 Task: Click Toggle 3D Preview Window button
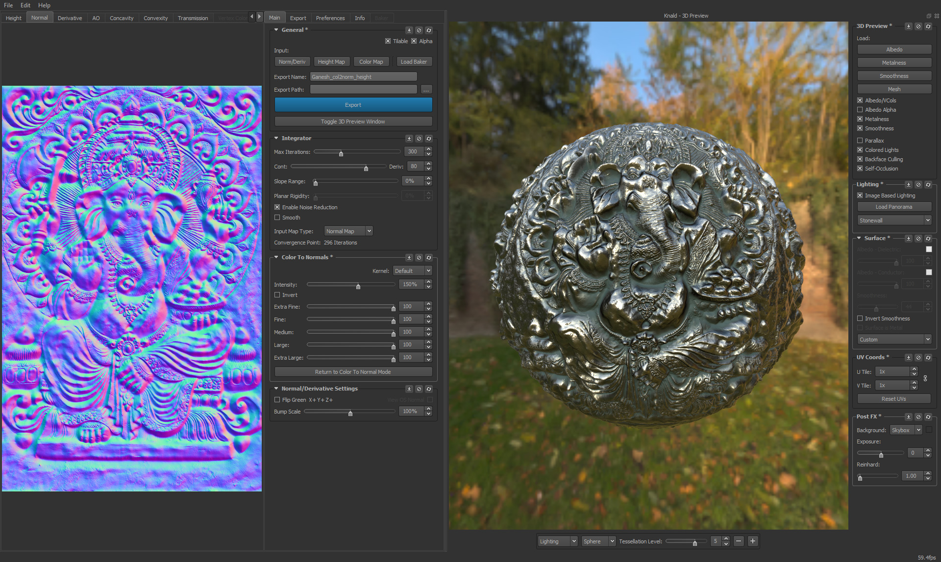(353, 122)
